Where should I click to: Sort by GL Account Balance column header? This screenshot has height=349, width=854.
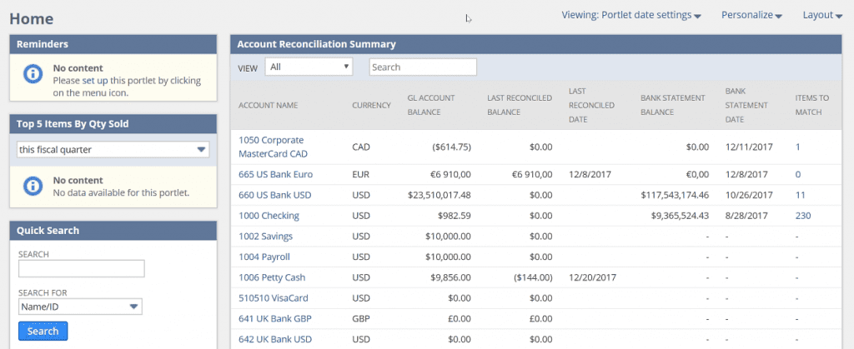(430, 104)
